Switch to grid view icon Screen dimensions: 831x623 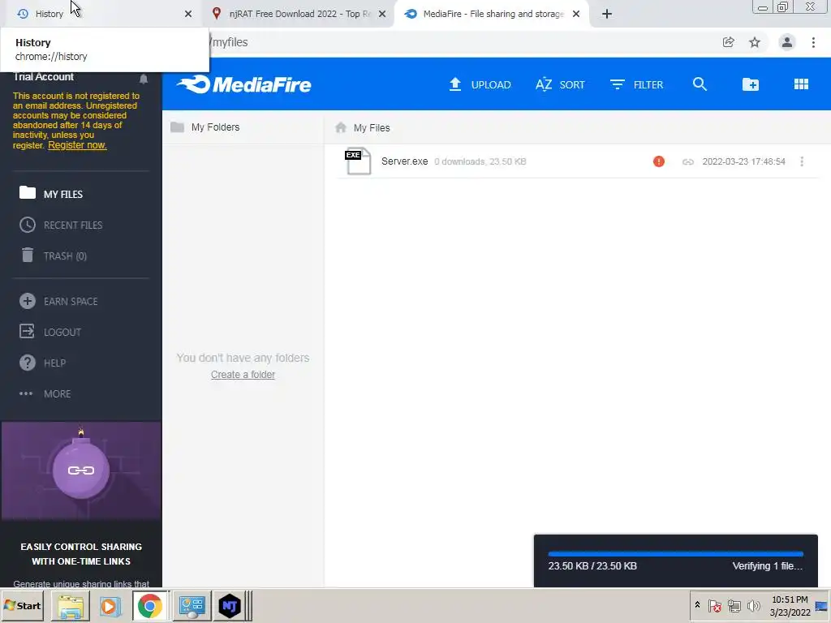coord(801,84)
